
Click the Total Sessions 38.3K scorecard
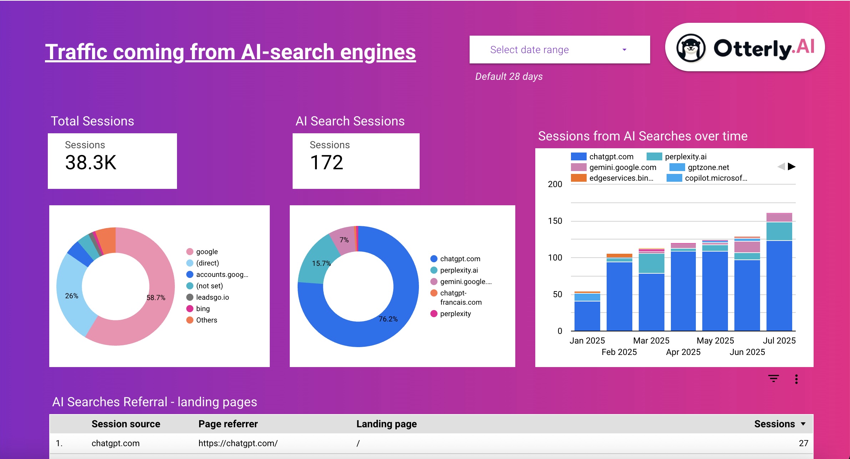coord(112,161)
